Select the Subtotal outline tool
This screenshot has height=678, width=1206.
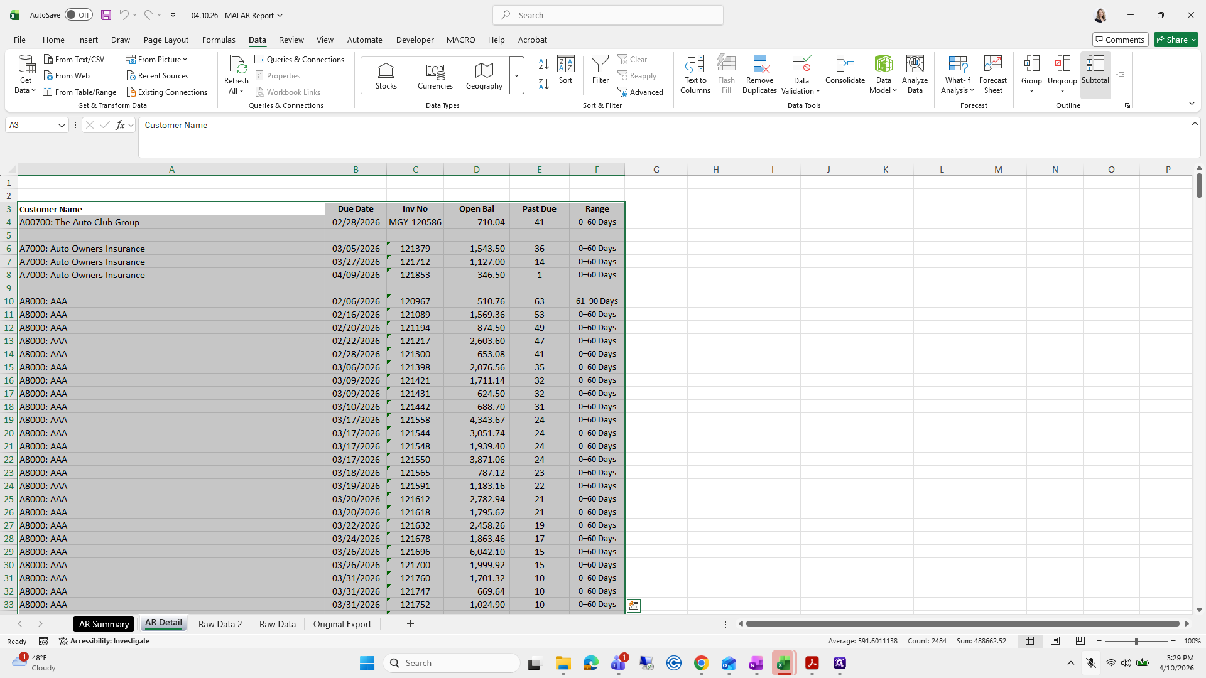point(1095,74)
